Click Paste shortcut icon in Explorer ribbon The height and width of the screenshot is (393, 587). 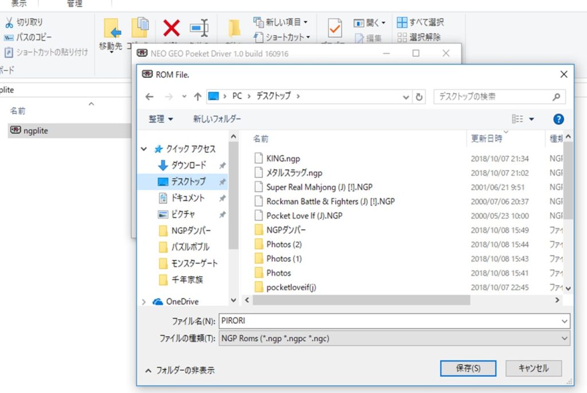[x=9, y=52]
